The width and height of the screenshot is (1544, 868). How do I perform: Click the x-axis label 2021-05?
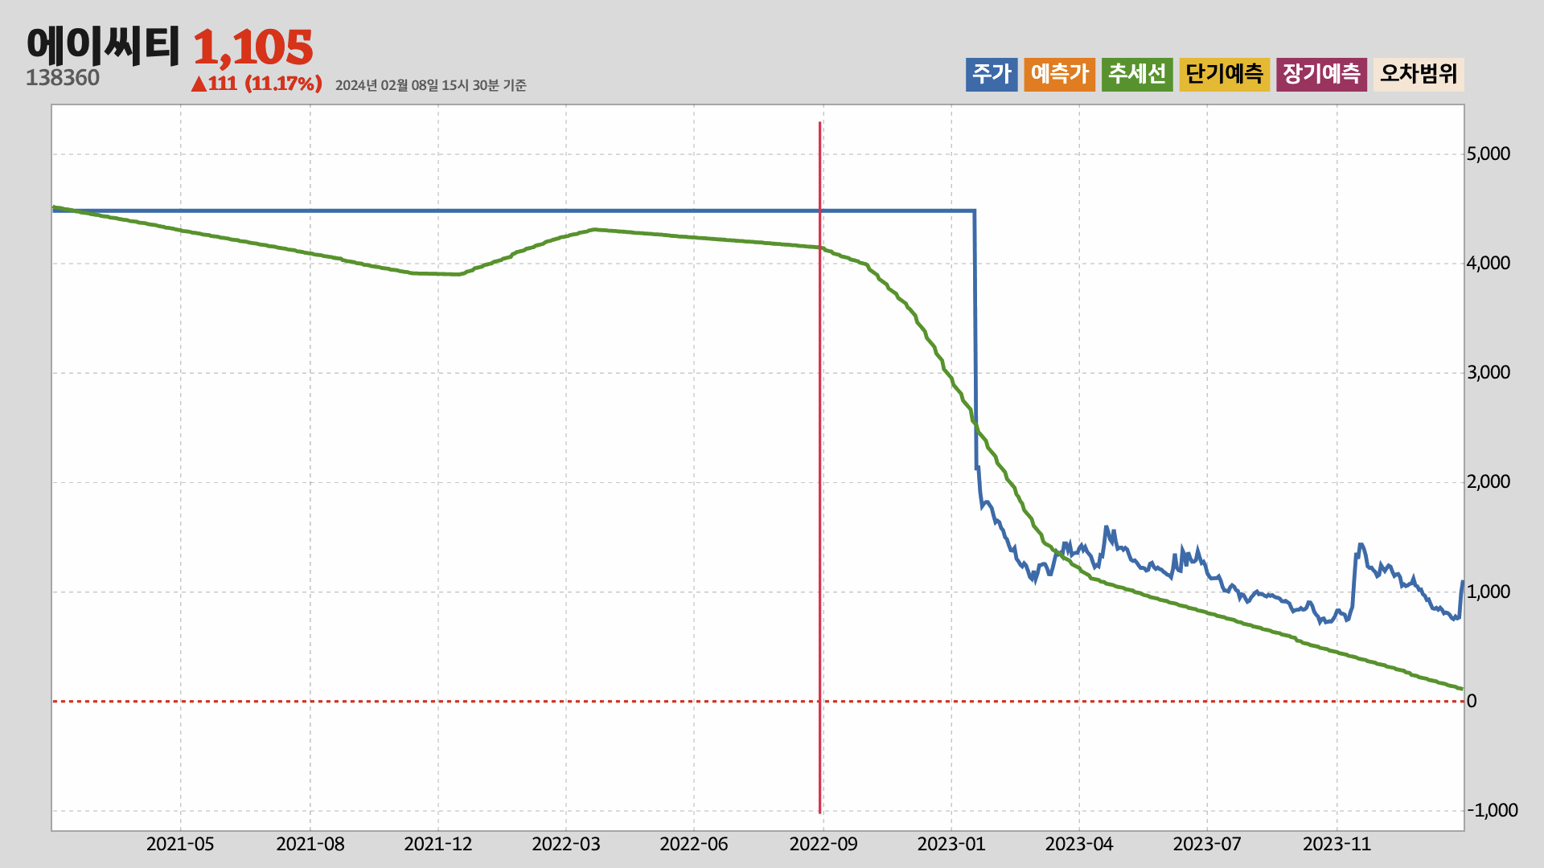[x=180, y=844]
